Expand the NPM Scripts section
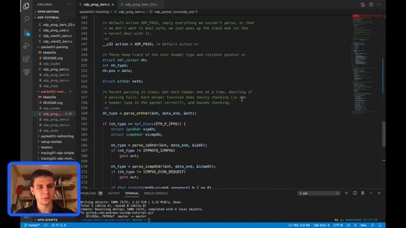The height and width of the screenshot is (228, 406). (x=47, y=220)
